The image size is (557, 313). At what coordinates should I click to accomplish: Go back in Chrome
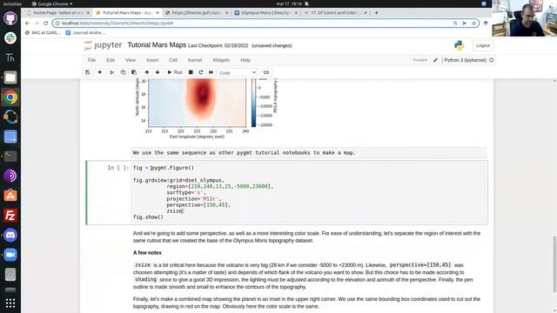click(x=27, y=23)
